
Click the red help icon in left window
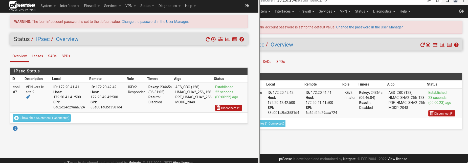tap(241, 39)
